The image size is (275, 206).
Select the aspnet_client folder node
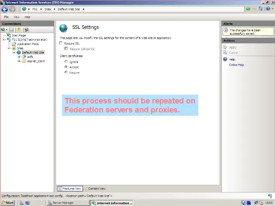(x=36, y=61)
